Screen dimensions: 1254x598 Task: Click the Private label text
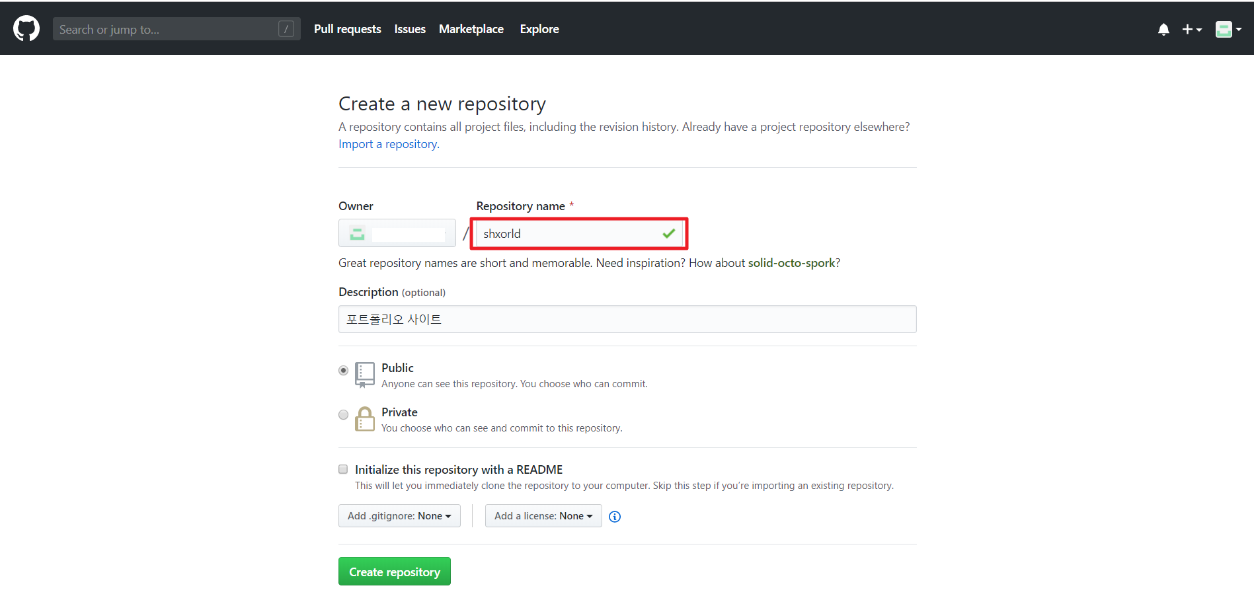tap(399, 412)
